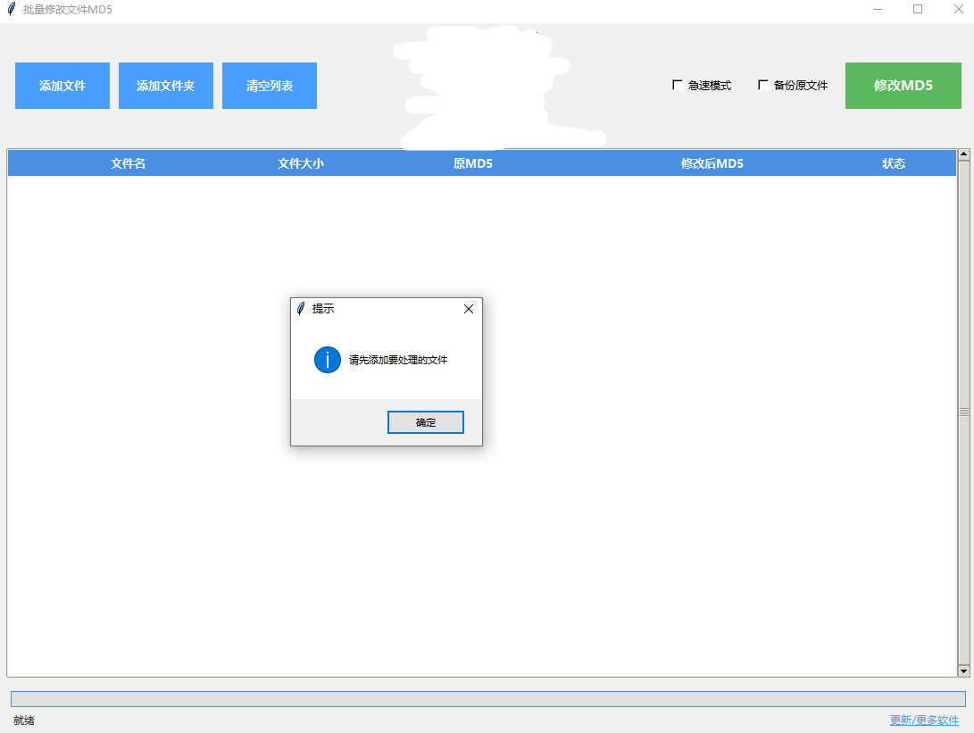Toggle the 备份原文件 checkbox
Image resolution: width=974 pixels, height=733 pixels.
coord(763,86)
